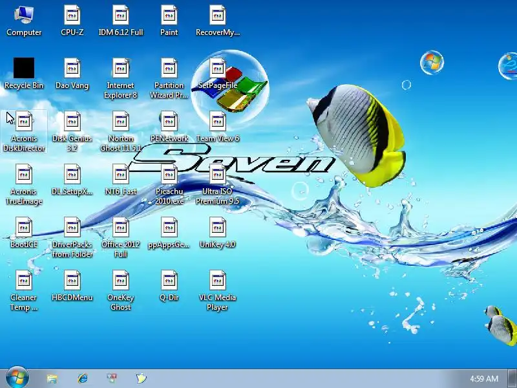Screen dimensions: 517x388
Task: Click the 4:59 AM taskbar clock
Action: (x=484, y=378)
